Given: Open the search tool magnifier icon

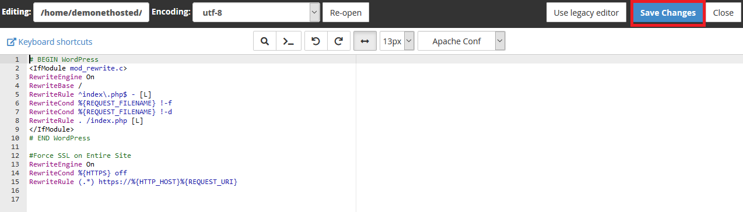Looking at the screenshot, I should pos(264,41).
